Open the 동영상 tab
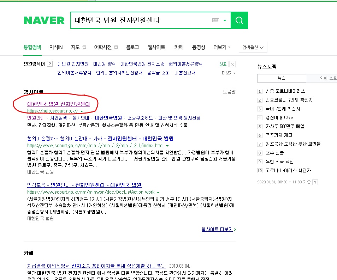 (x=199, y=47)
